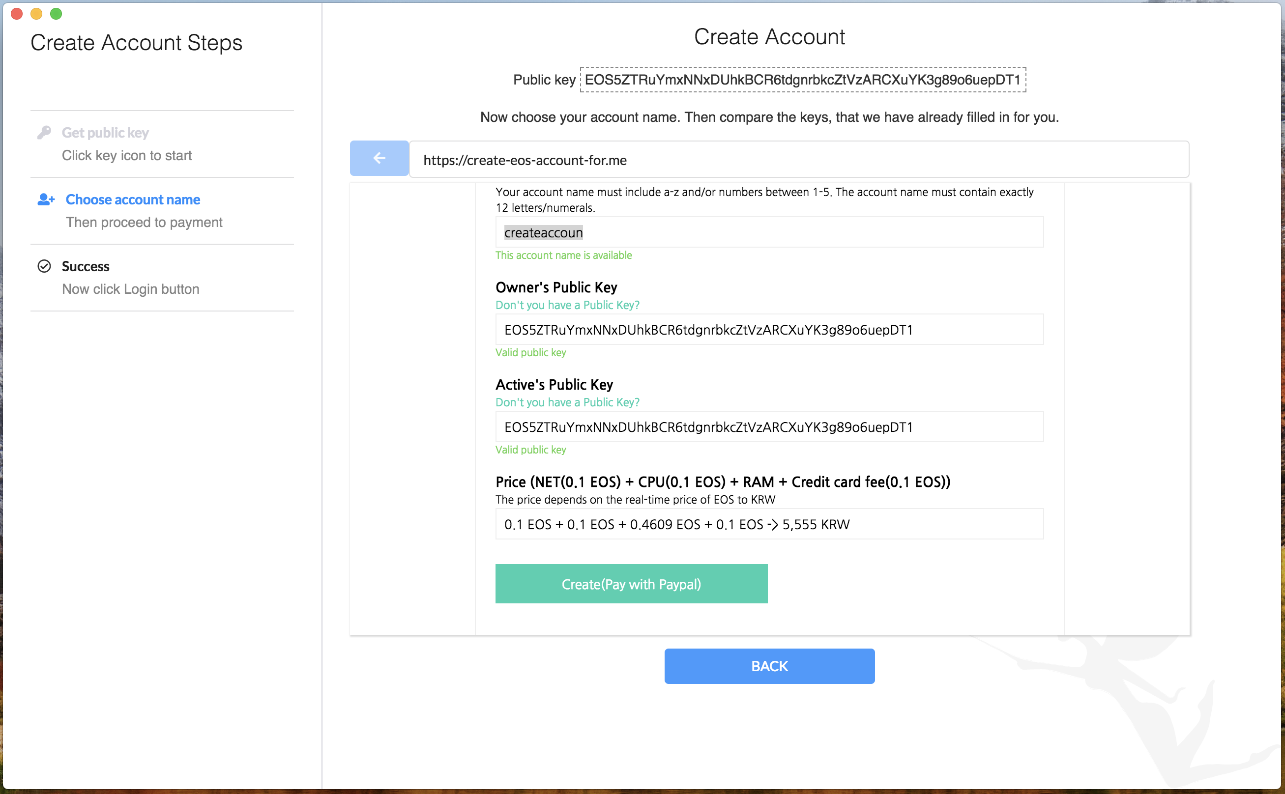Click the dashed Public key box at top

point(803,80)
